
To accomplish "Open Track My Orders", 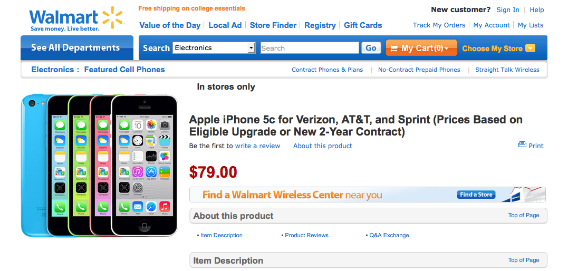I will (x=439, y=25).
